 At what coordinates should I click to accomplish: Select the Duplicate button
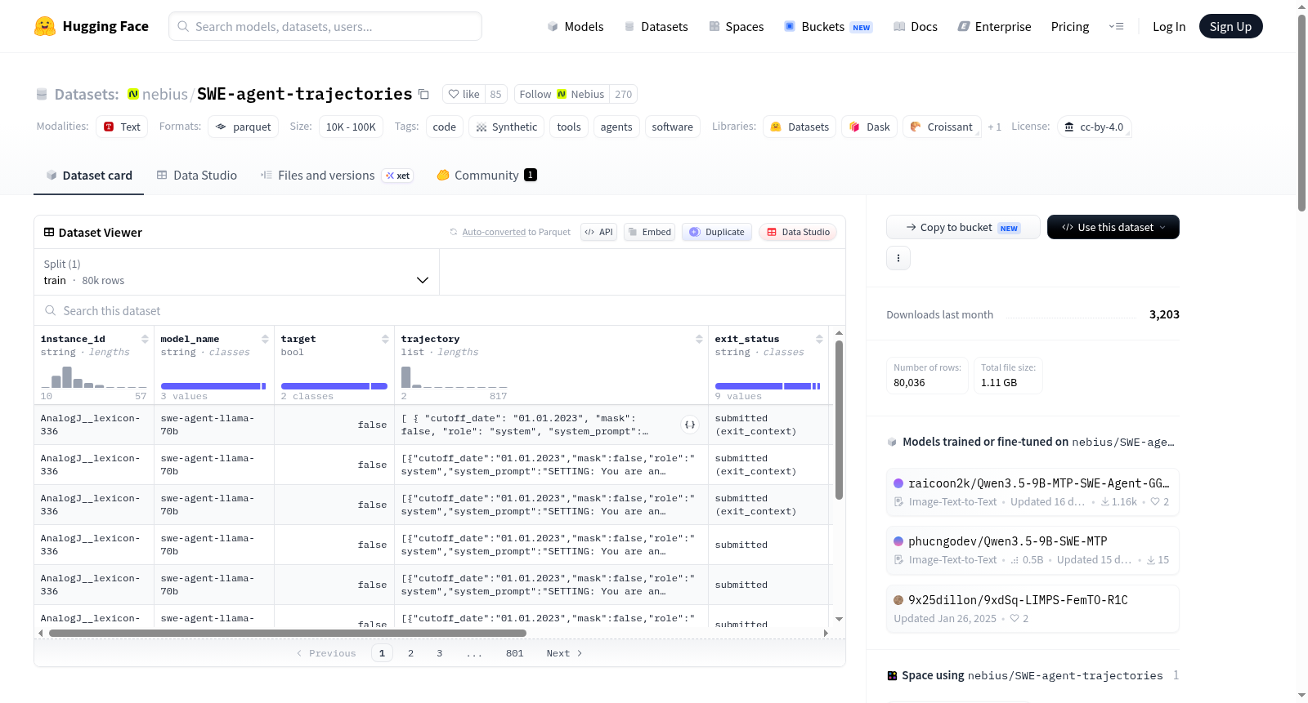point(717,232)
